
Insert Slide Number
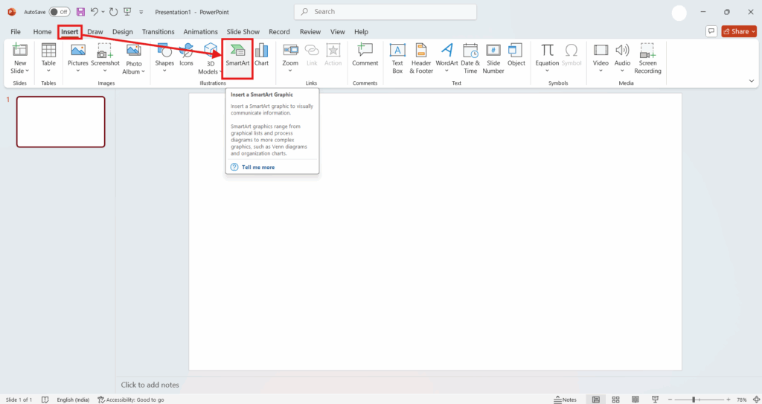(493, 57)
